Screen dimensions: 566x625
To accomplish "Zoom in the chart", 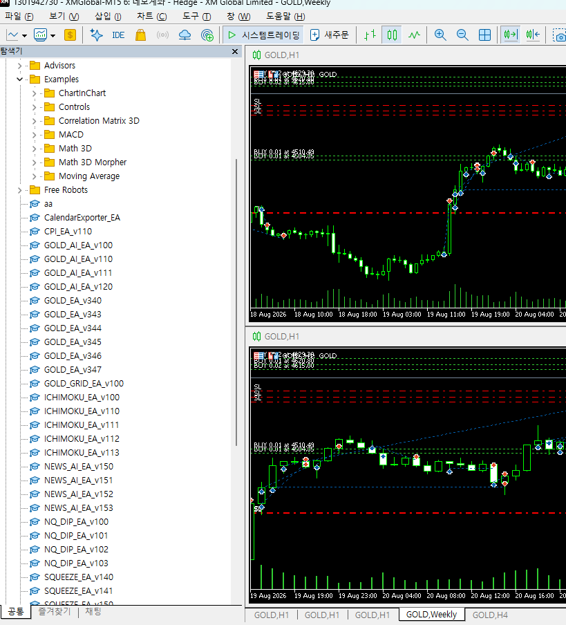I will point(440,35).
